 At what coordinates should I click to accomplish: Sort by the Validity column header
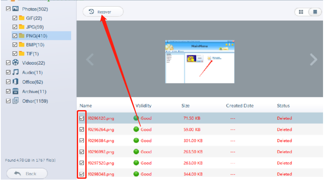coord(143,106)
